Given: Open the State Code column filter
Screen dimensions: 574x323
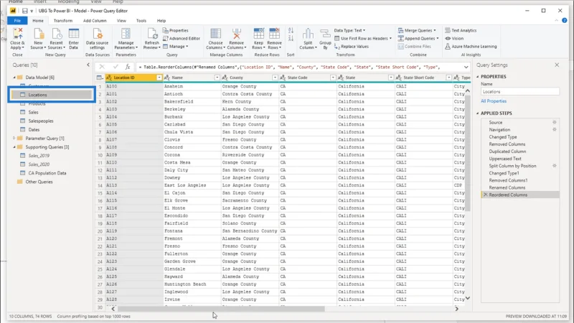Looking at the screenshot, I should click(333, 78).
